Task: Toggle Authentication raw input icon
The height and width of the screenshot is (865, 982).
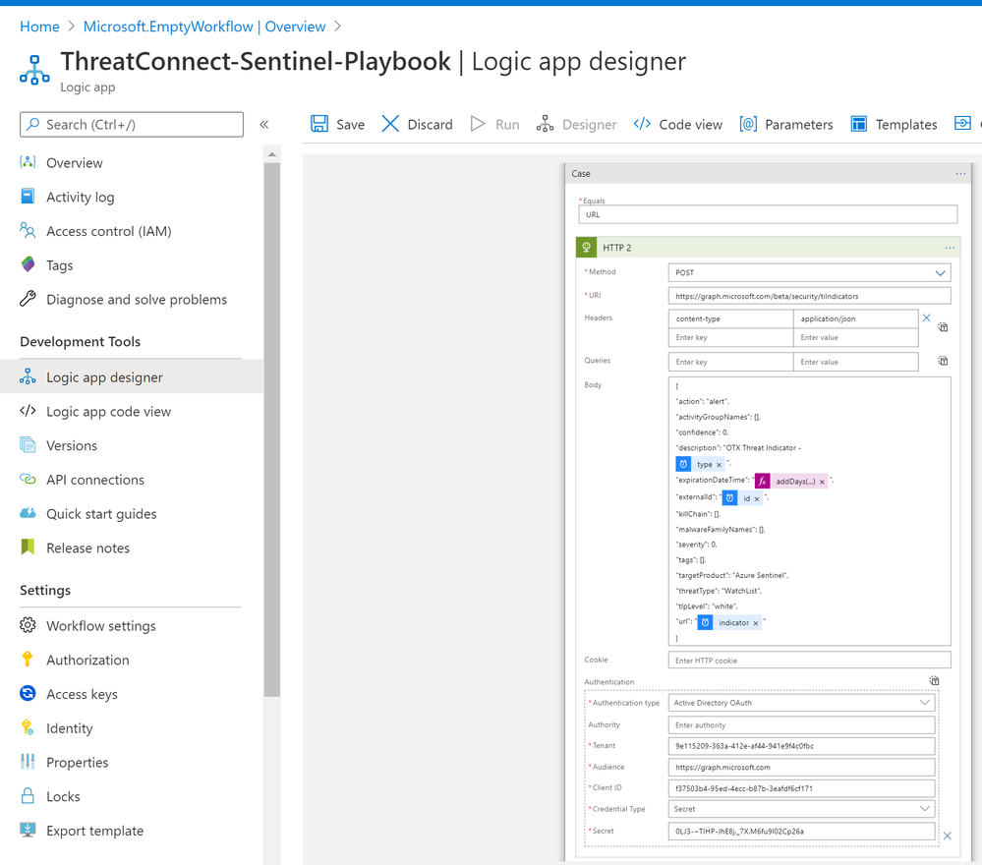Action: pyautogui.click(x=934, y=680)
